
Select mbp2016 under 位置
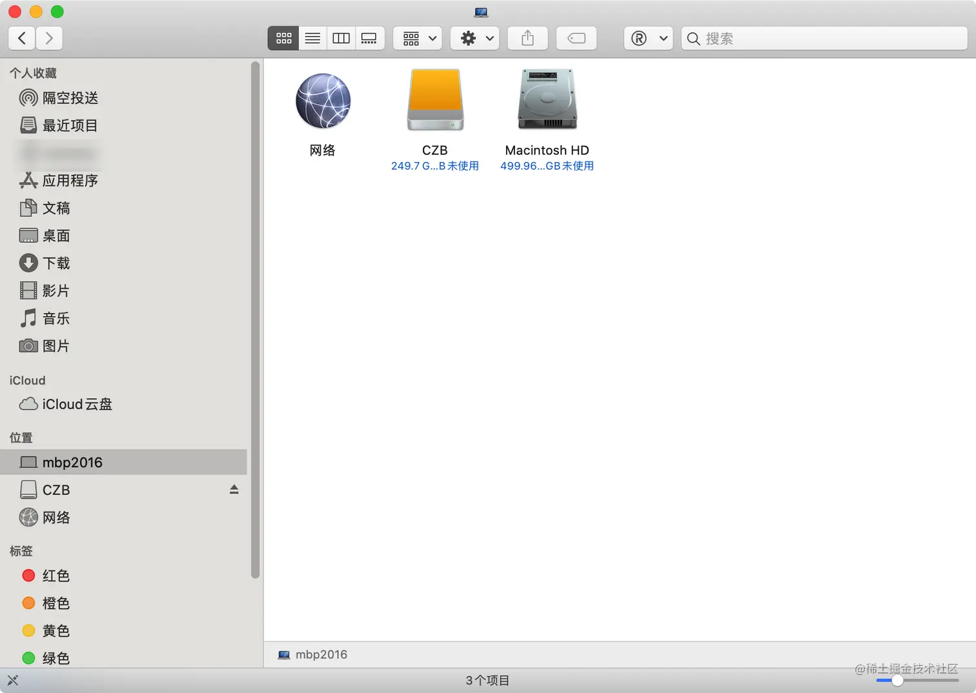123,462
